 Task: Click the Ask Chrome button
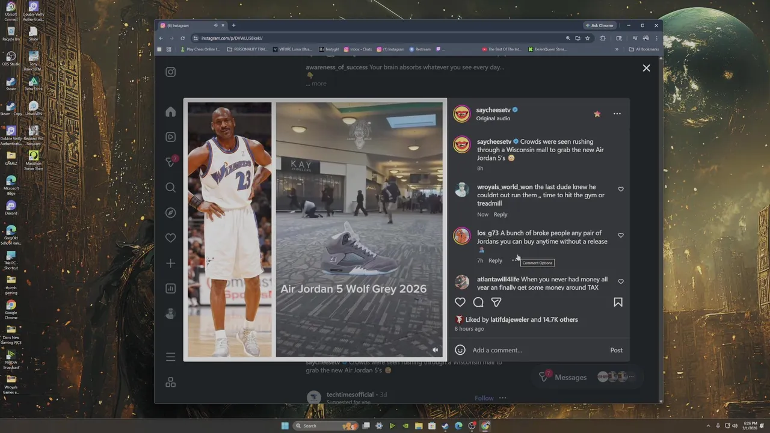[x=599, y=25]
